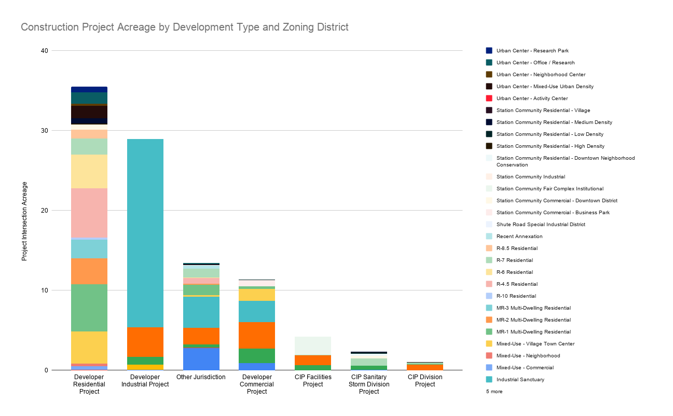Select the Industrial Sanctuary legend swatch

489,380
